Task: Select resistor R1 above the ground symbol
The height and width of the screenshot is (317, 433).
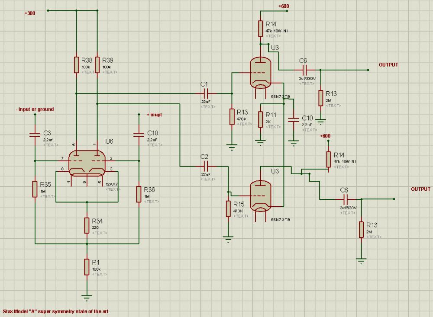Action: [x=87, y=266]
